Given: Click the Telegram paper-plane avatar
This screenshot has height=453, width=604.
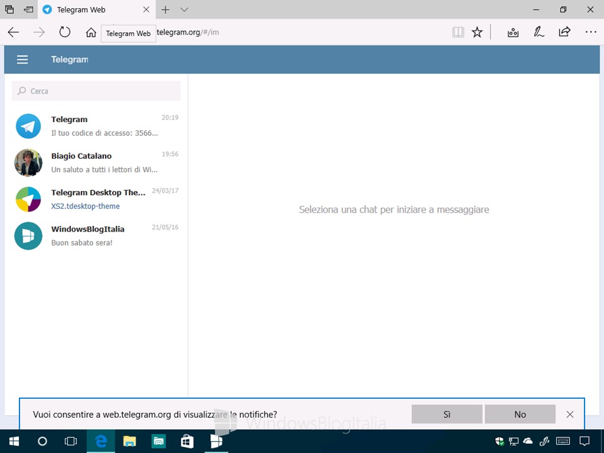Looking at the screenshot, I should pos(28,126).
